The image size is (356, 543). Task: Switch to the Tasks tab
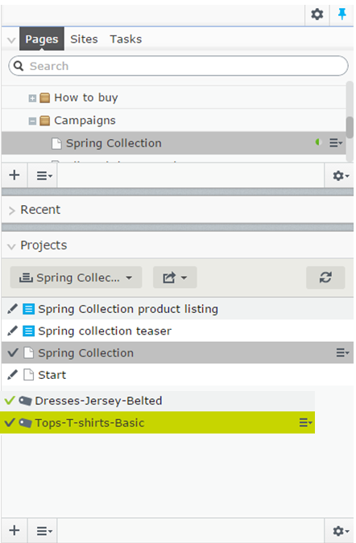point(126,39)
